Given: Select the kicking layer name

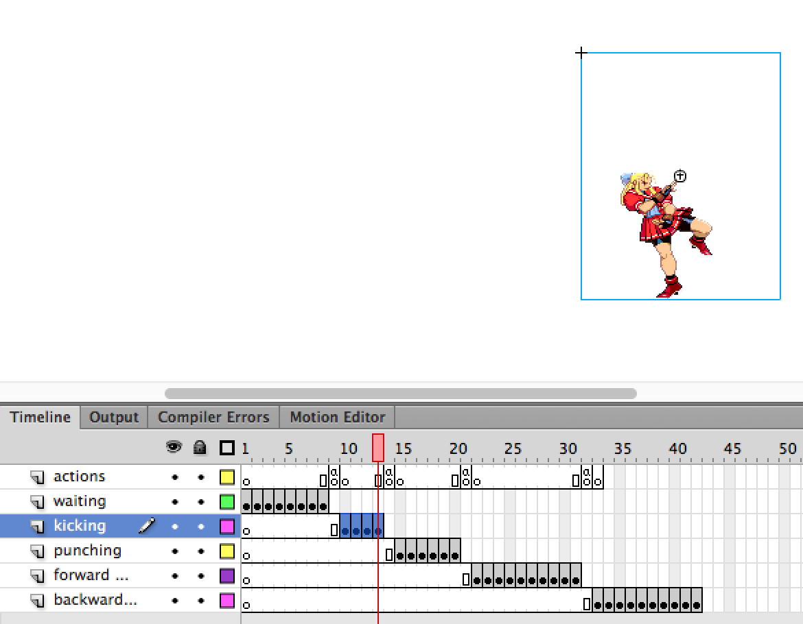Looking at the screenshot, I should tap(80, 526).
